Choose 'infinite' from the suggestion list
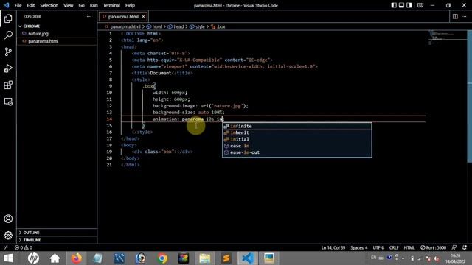The image size is (472, 265). (296, 126)
